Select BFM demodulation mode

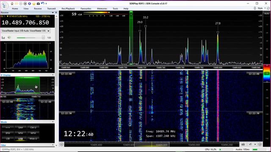pos(8,133)
